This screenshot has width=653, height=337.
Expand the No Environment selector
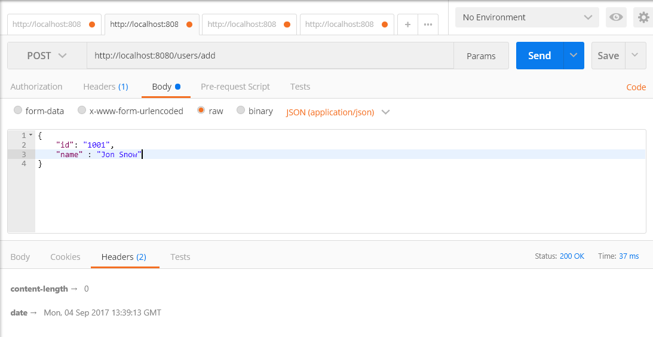[527, 17]
